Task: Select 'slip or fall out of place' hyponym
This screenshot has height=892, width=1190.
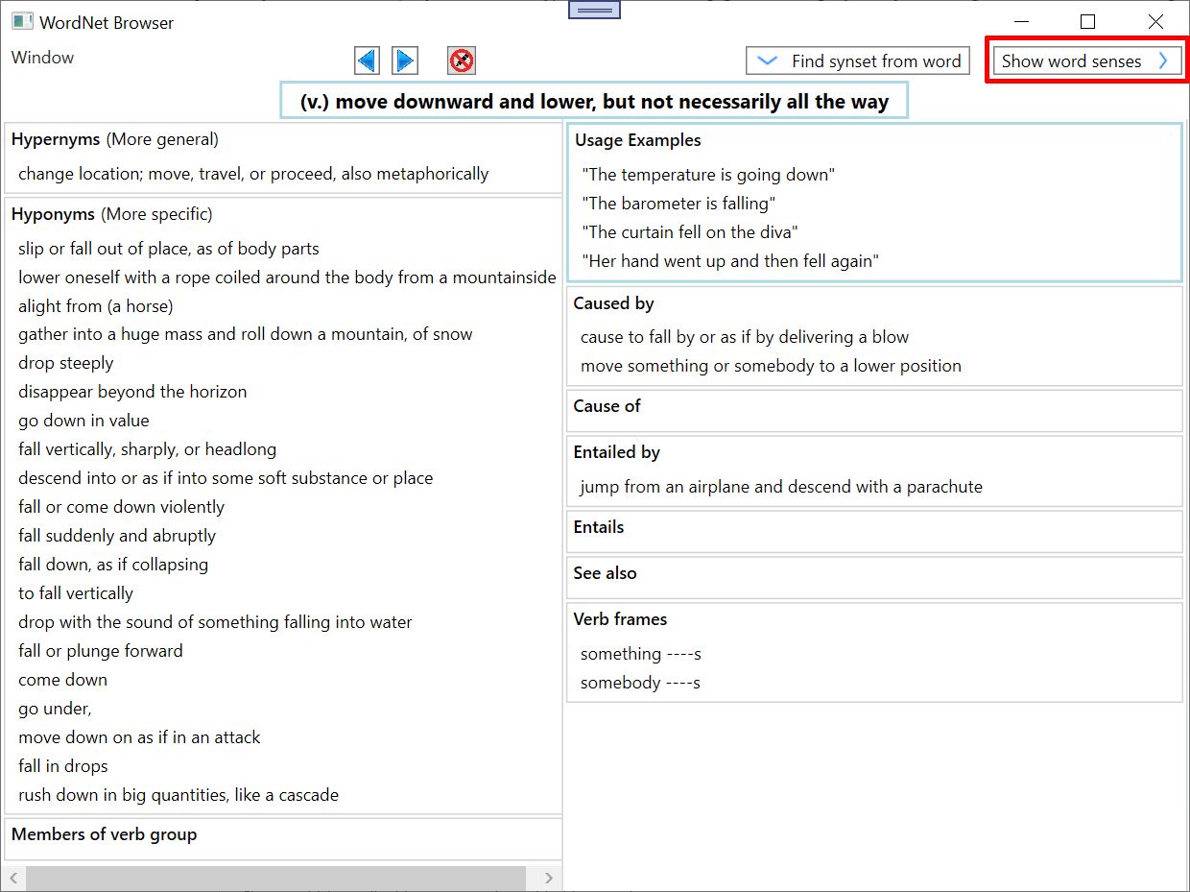Action: point(169,249)
